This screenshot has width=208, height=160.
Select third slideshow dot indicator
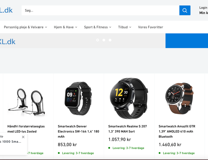110,40
